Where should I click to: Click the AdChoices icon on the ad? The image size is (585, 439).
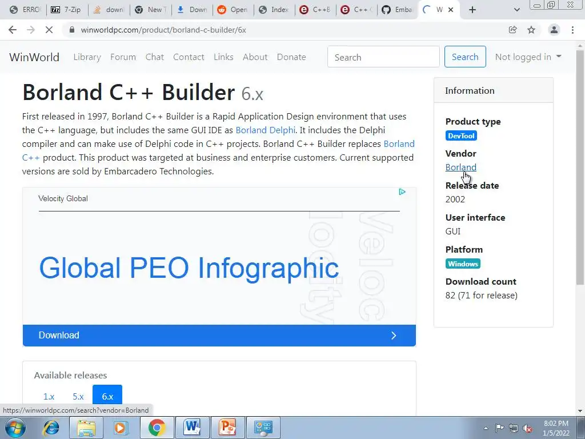point(402,192)
